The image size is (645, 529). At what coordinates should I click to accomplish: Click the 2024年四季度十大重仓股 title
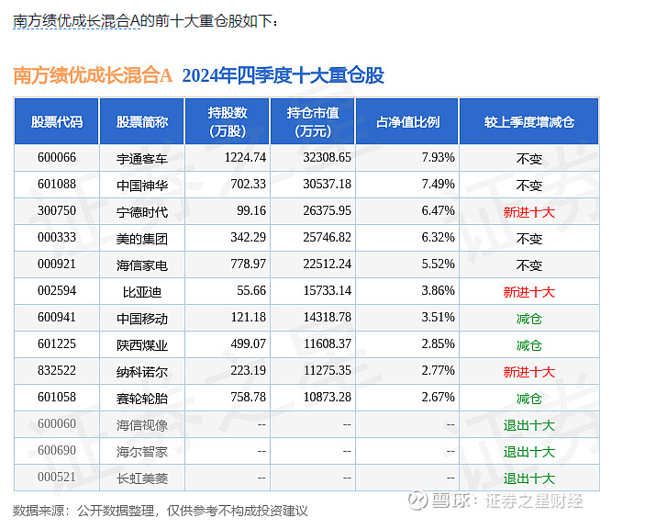[283, 75]
